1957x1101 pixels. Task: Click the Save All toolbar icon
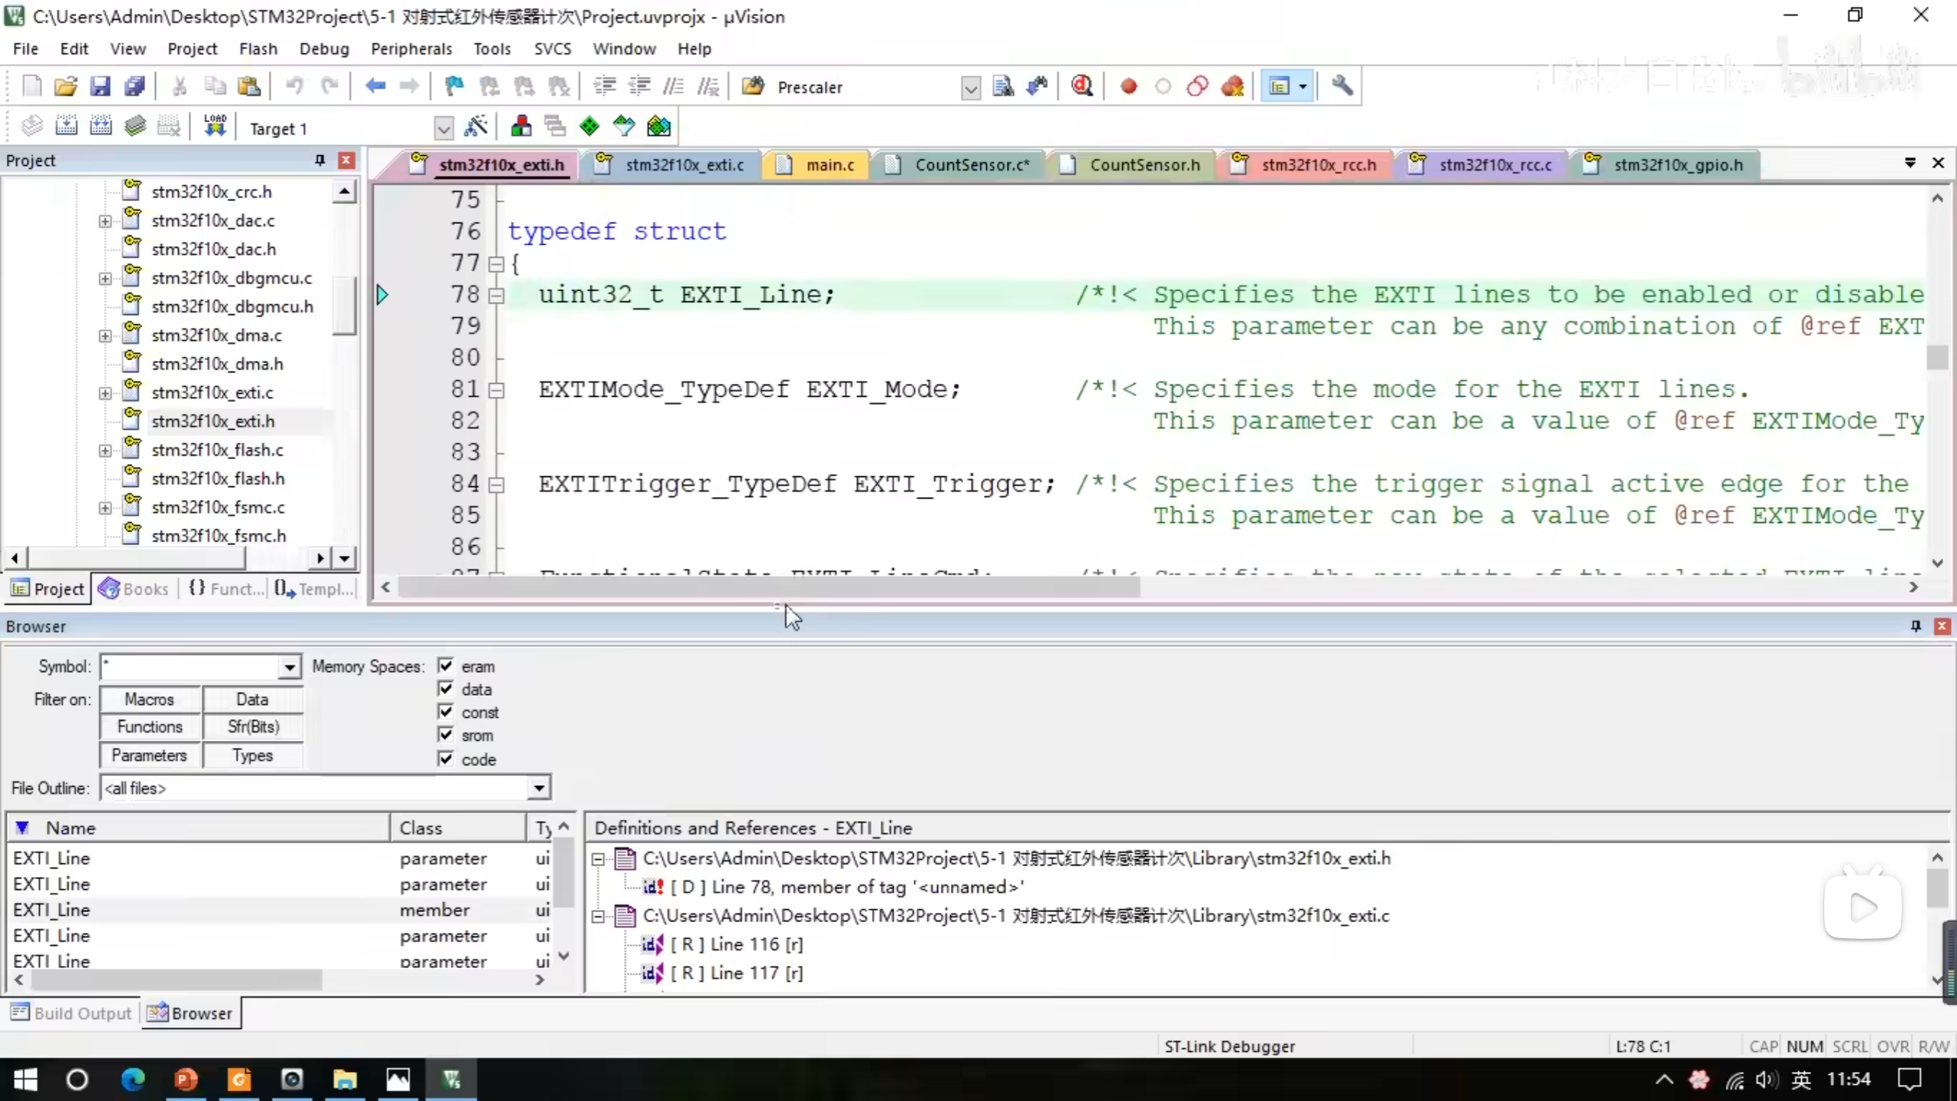(x=135, y=86)
